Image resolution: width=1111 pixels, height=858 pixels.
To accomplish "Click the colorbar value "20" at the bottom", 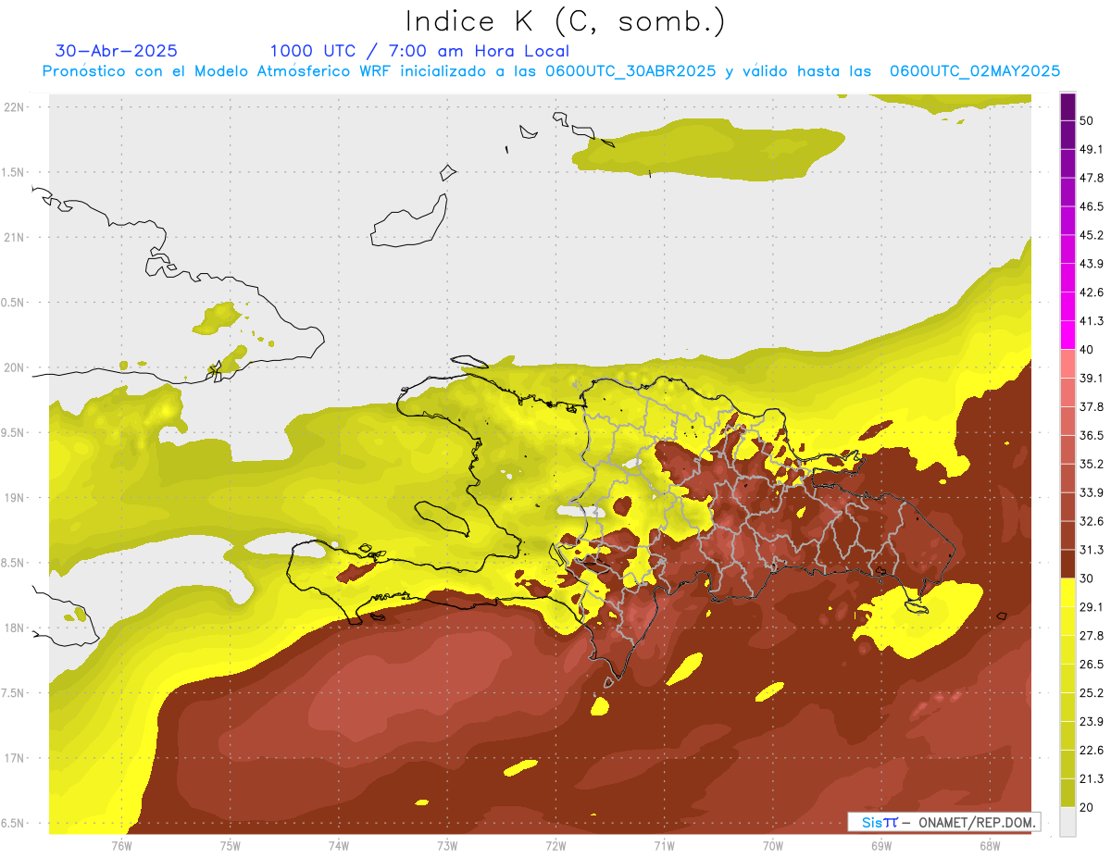I will (x=1087, y=808).
